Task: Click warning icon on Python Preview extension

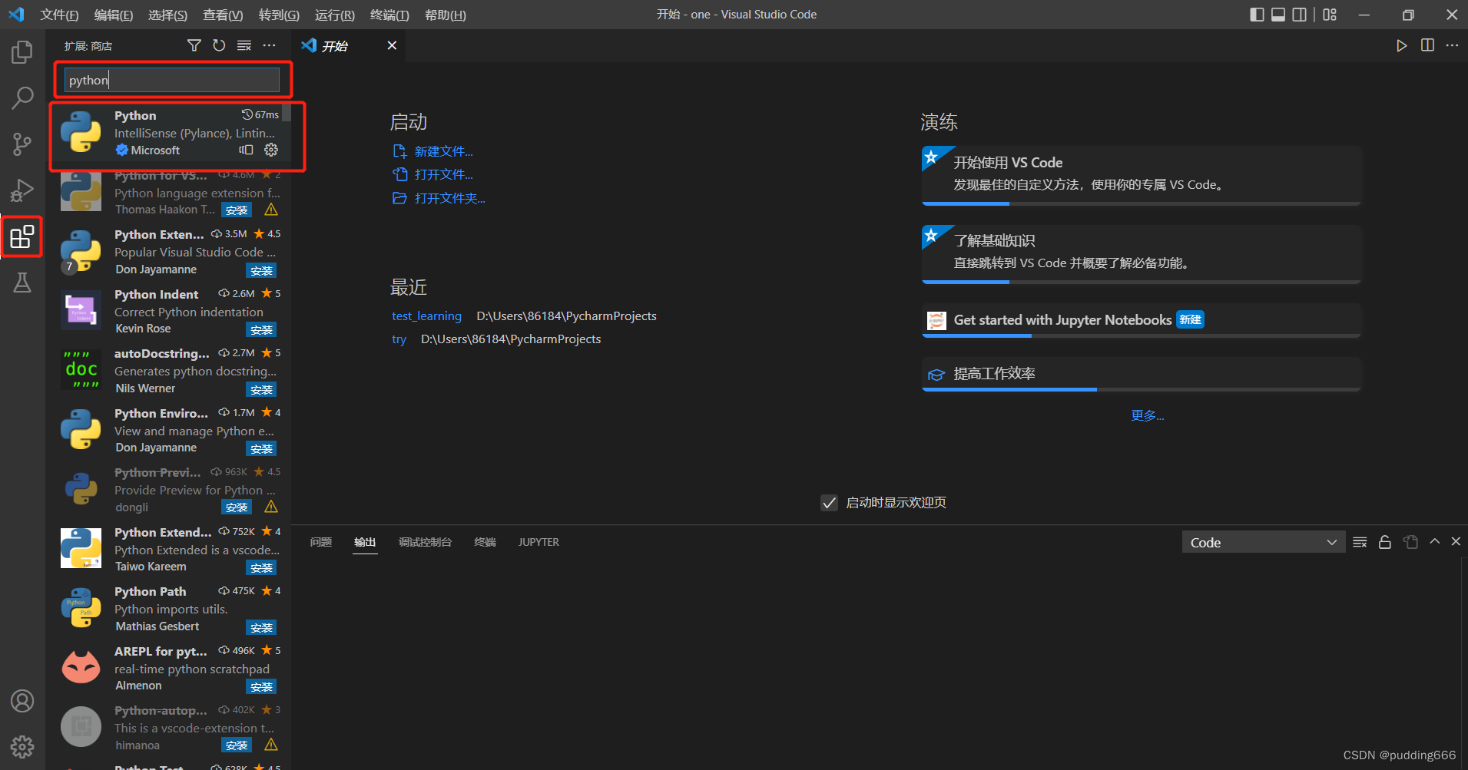Action: [x=271, y=507]
